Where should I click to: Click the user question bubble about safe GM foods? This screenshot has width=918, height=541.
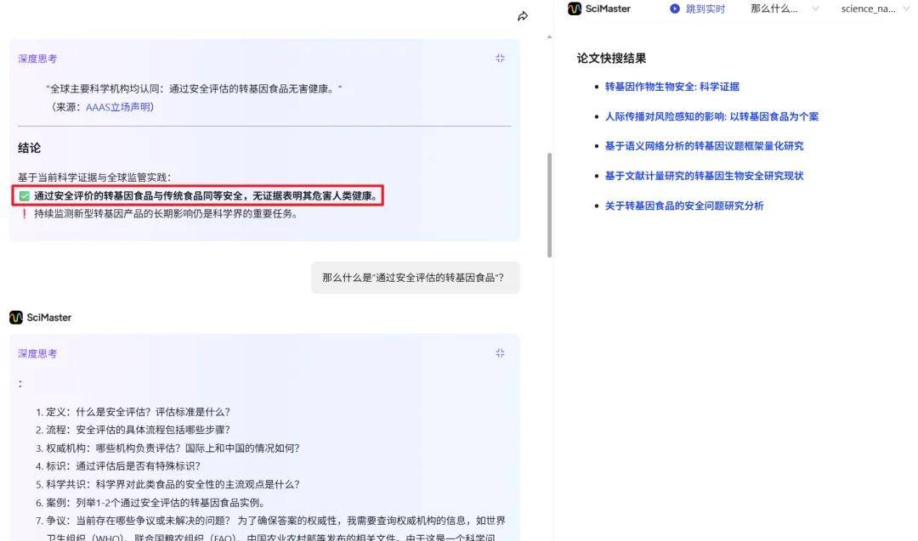click(x=415, y=277)
